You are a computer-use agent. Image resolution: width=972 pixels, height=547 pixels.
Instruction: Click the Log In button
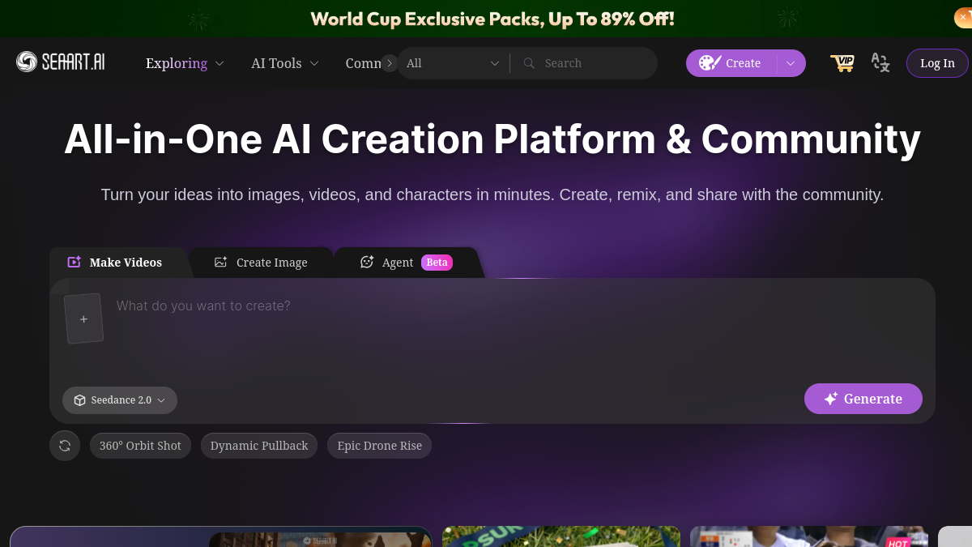tap(937, 63)
